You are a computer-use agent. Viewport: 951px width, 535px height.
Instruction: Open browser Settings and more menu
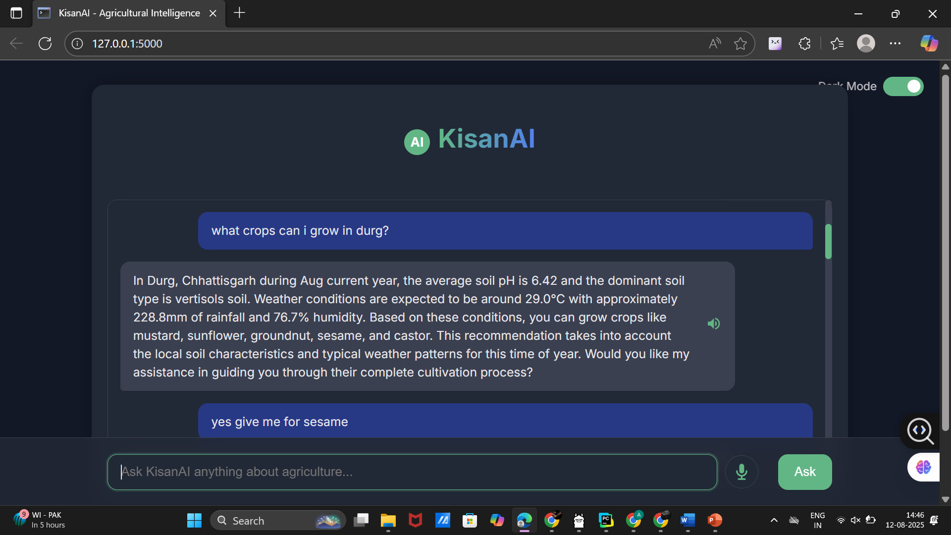(895, 44)
